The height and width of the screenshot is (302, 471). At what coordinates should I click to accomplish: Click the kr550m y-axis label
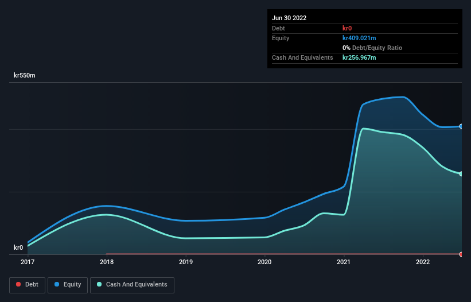tap(24, 75)
